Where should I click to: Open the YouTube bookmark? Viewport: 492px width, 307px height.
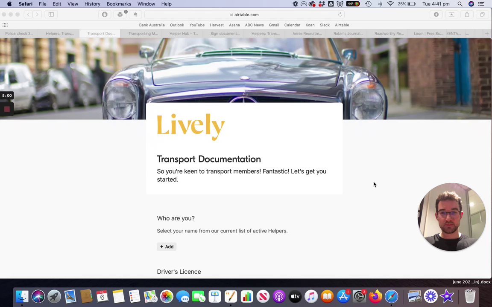(197, 25)
